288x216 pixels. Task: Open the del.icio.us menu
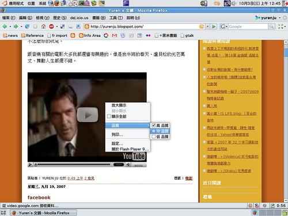tap(79, 18)
